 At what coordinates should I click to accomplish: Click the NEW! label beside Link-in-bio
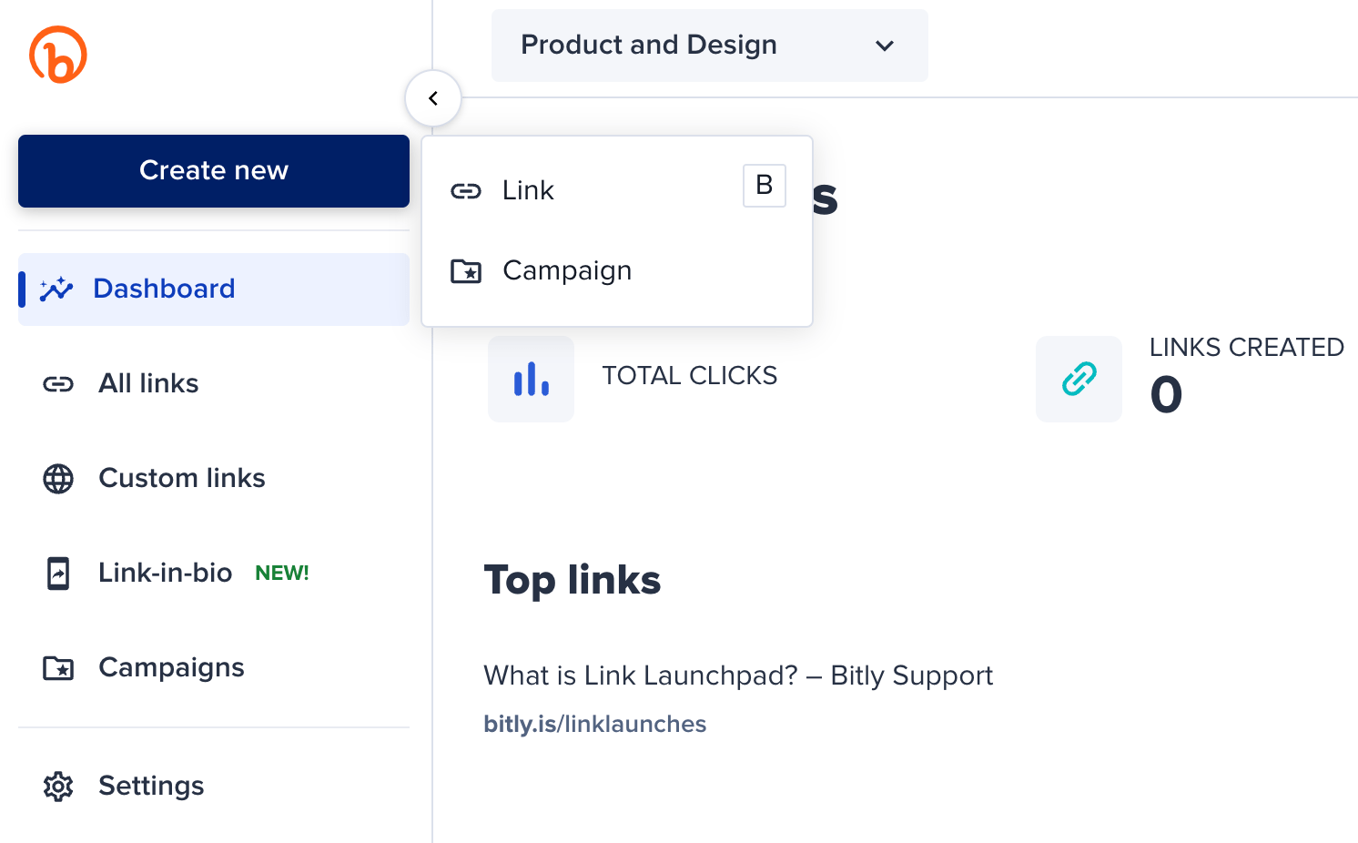(x=281, y=573)
